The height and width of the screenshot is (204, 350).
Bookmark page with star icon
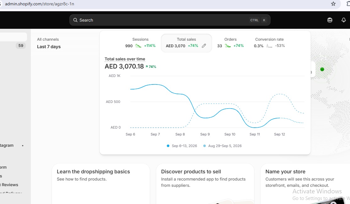coord(333,4)
